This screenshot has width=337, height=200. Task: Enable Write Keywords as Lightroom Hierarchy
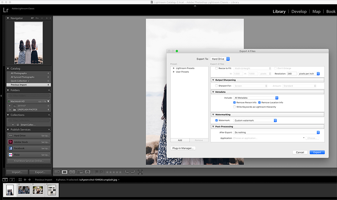(x=235, y=107)
